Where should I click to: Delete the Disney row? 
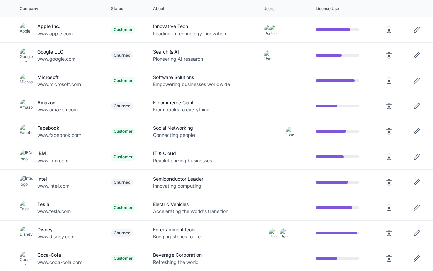(389, 233)
